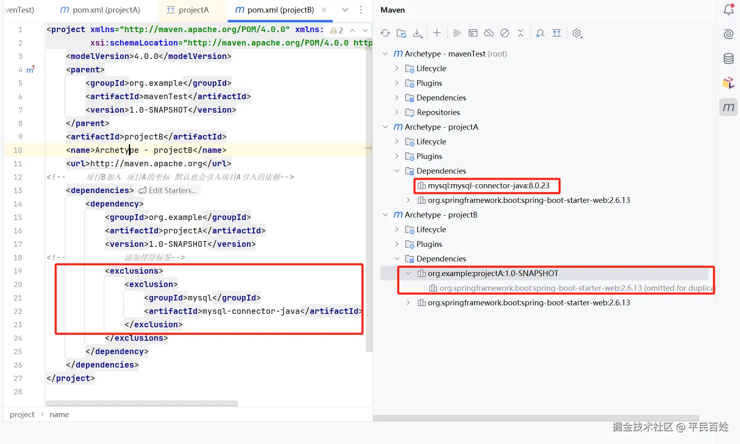The height and width of the screenshot is (444, 740).
Task: Click download sources and documentation icon
Action: tap(418, 33)
